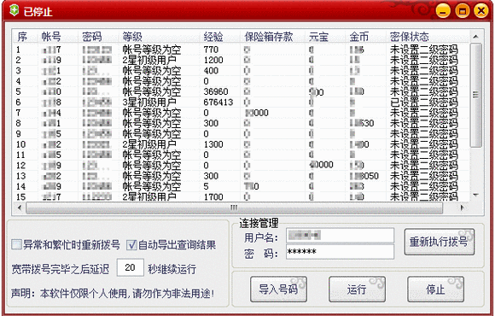495x316 pixels.
Task: Minimize the window with the yellow minus button
Action: 443,11
